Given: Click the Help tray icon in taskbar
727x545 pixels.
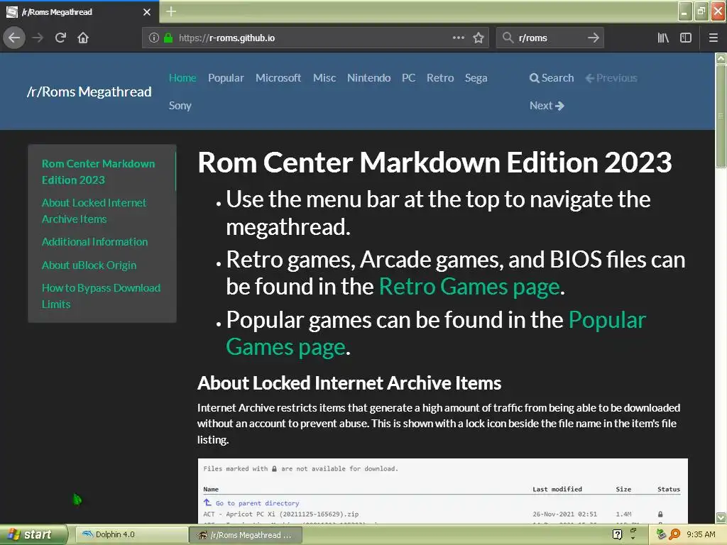Looking at the screenshot, I should (617, 534).
